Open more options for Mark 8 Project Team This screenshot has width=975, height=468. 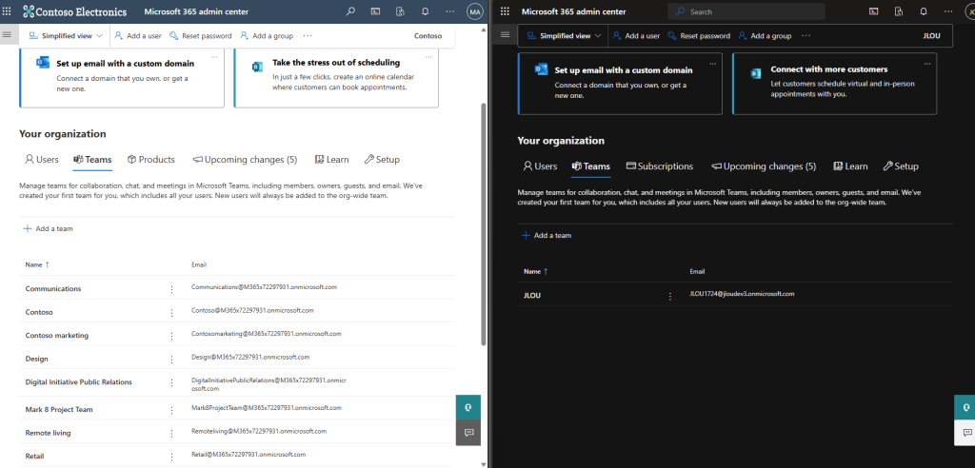[171, 410]
